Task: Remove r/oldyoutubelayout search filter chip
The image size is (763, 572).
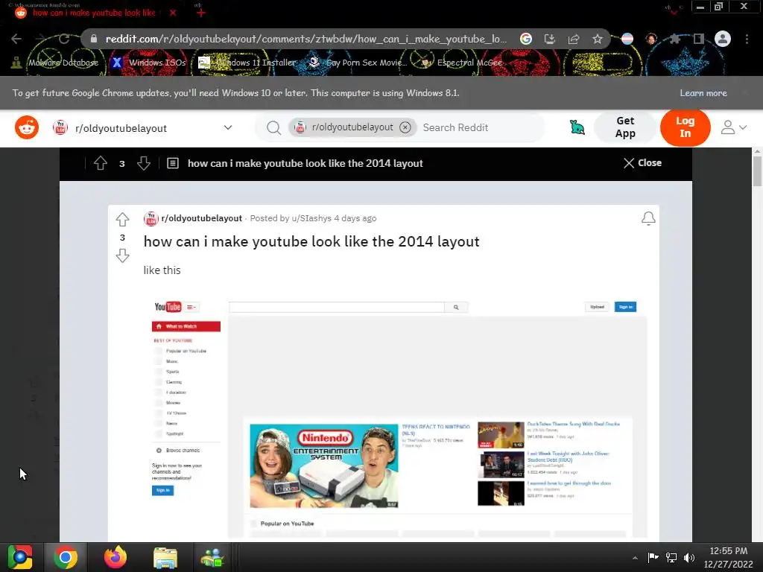Action: click(x=405, y=127)
